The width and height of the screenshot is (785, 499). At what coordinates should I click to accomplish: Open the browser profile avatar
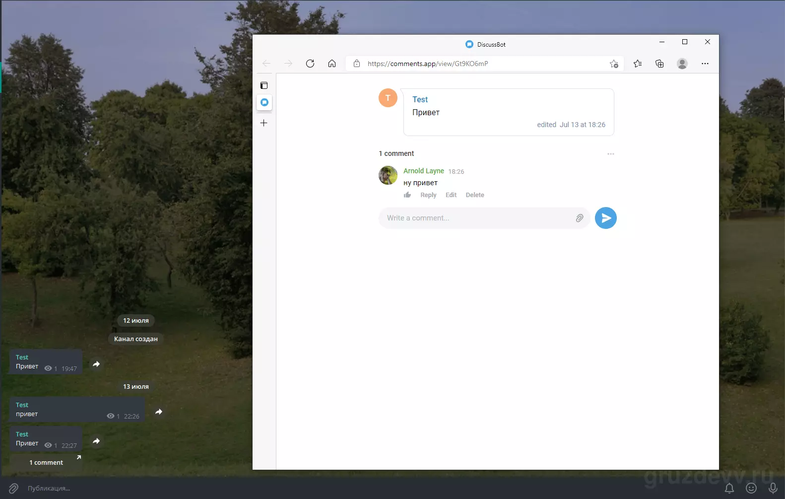click(682, 64)
